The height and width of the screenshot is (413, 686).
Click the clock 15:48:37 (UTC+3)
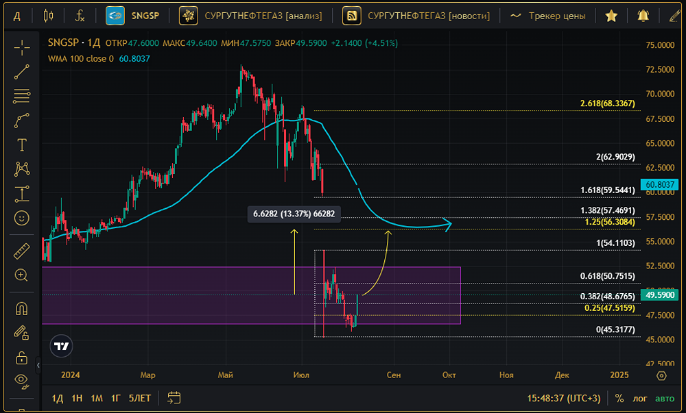pos(563,398)
